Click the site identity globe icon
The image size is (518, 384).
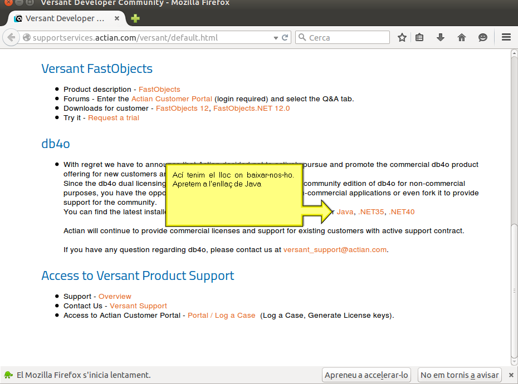point(27,37)
